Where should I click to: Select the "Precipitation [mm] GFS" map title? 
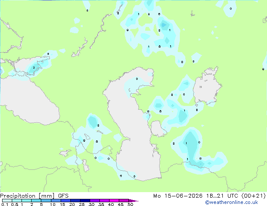pyautogui.click(x=34, y=196)
